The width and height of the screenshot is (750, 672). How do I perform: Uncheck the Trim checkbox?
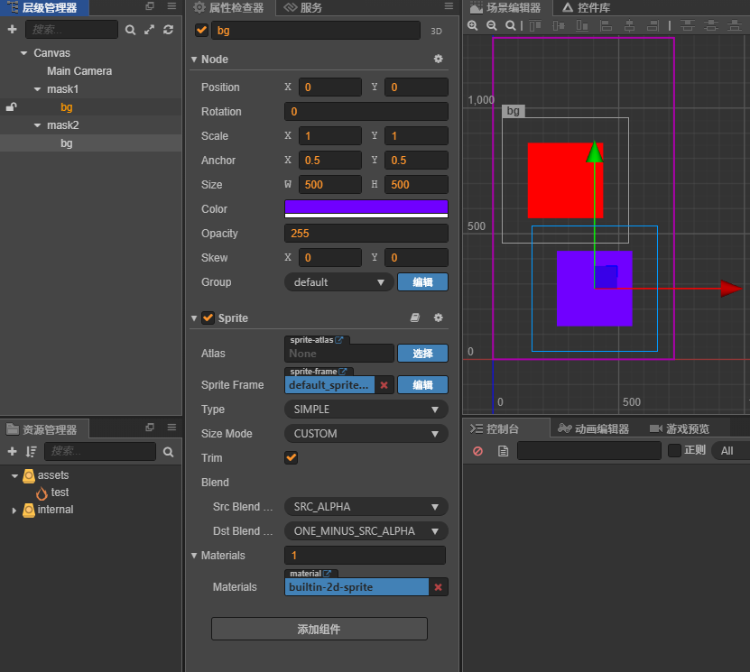tap(291, 458)
